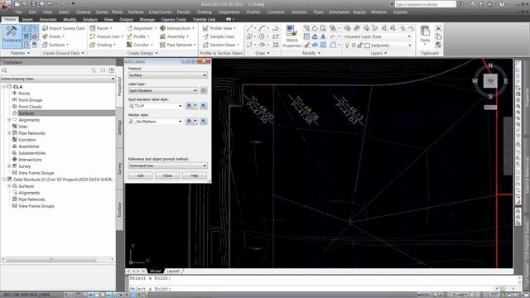Click the Profile View tool

(x=219, y=28)
